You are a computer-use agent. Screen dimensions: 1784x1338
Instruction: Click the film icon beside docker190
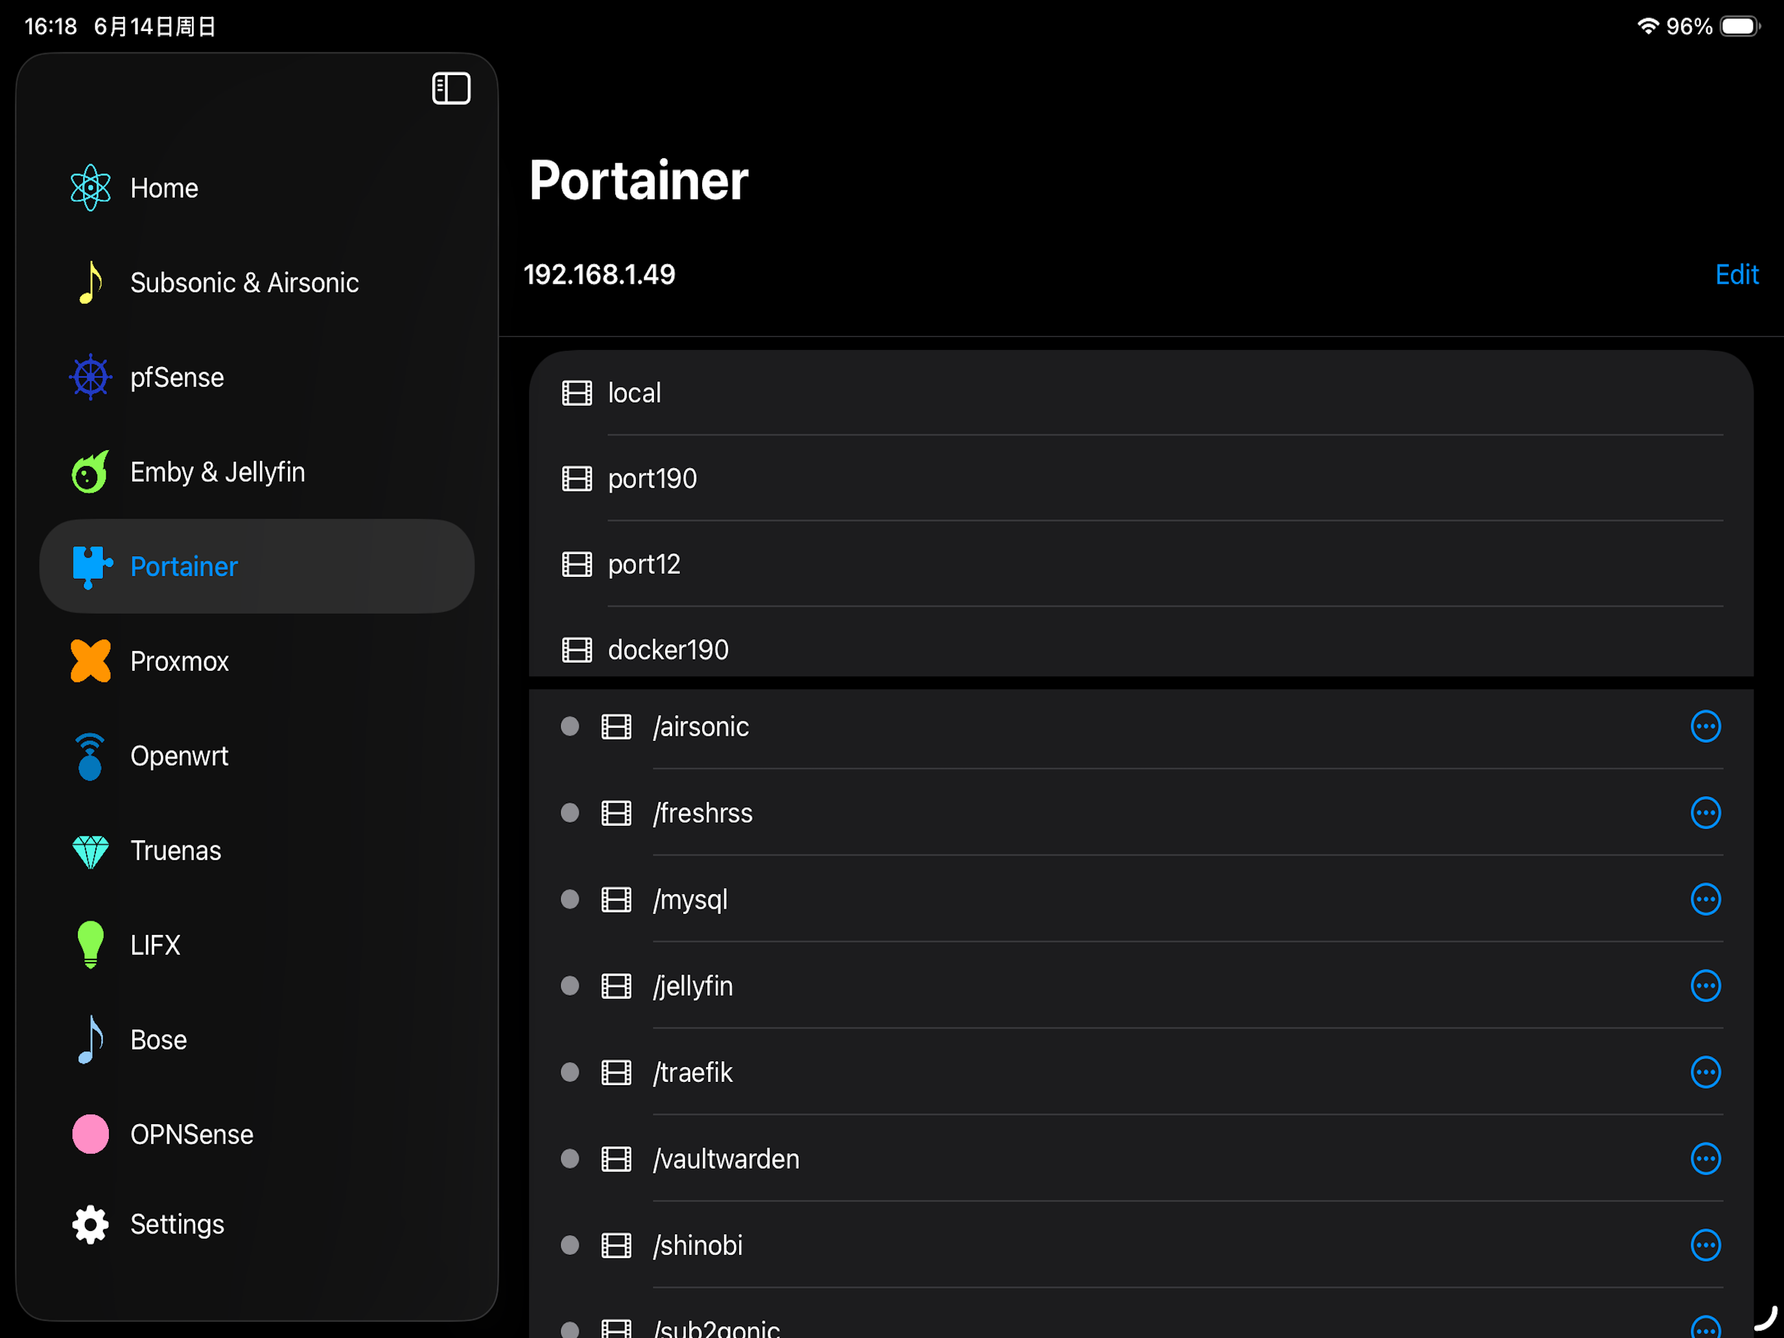point(577,650)
